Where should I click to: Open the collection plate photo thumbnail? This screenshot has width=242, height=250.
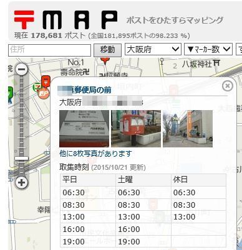tap(84, 129)
